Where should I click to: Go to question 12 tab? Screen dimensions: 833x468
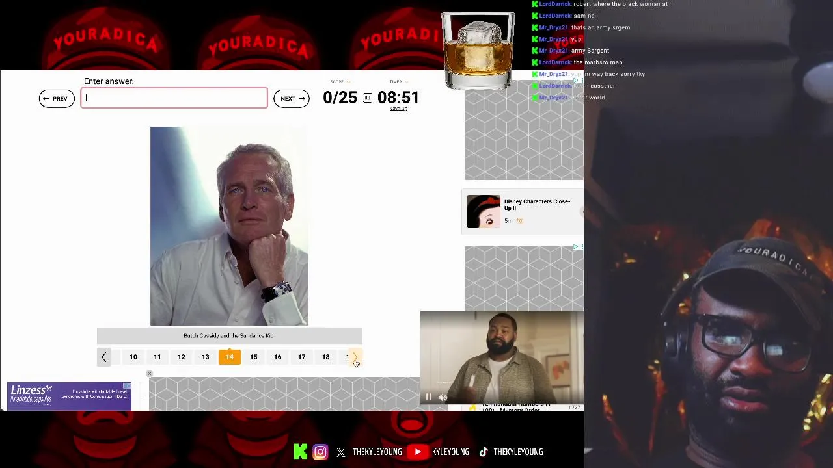point(182,357)
